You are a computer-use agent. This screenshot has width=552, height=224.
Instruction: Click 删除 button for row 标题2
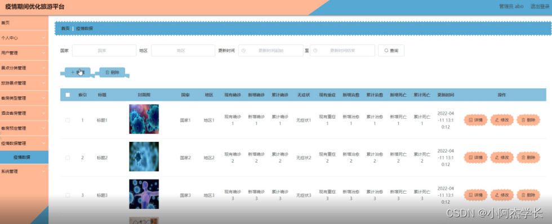[528, 158]
